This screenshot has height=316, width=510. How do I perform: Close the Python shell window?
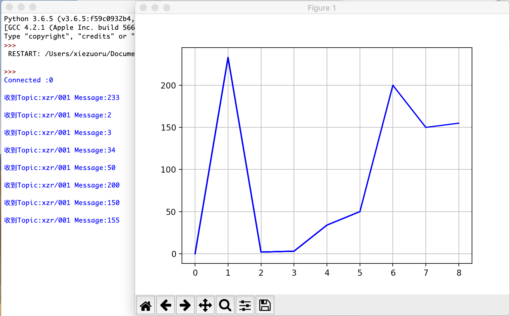pyautogui.click(x=9, y=7)
